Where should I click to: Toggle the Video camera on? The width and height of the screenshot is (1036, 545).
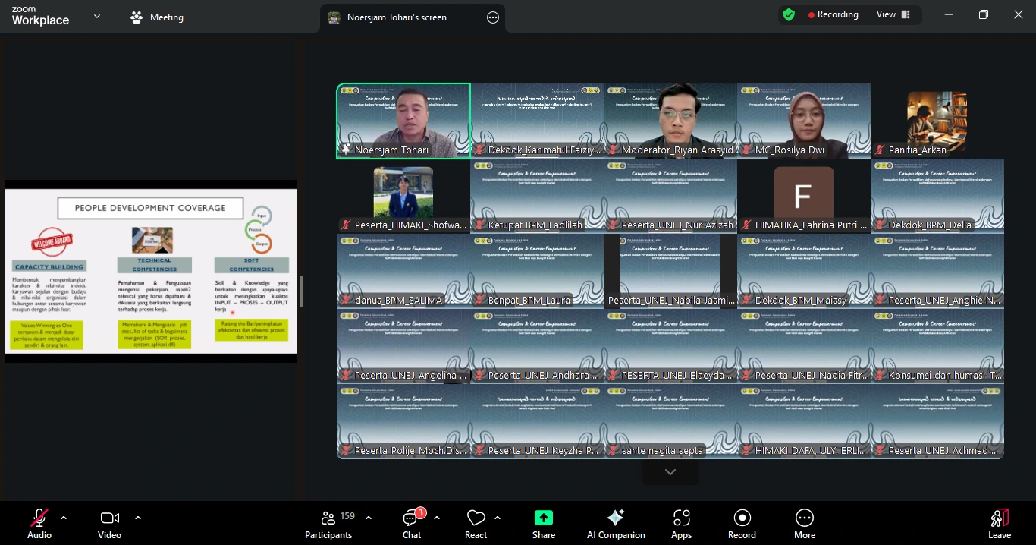tap(109, 518)
